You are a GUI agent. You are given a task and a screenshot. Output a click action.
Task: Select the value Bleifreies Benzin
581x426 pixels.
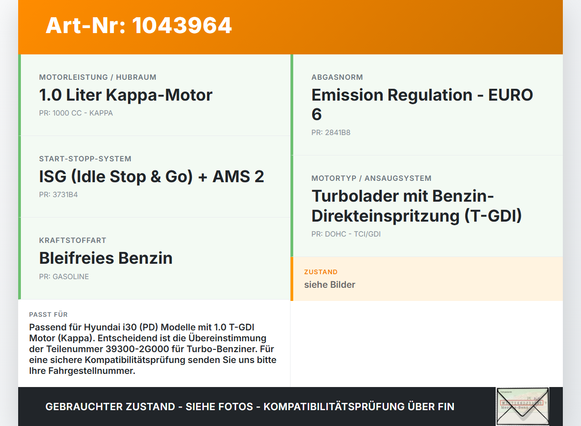(106, 258)
